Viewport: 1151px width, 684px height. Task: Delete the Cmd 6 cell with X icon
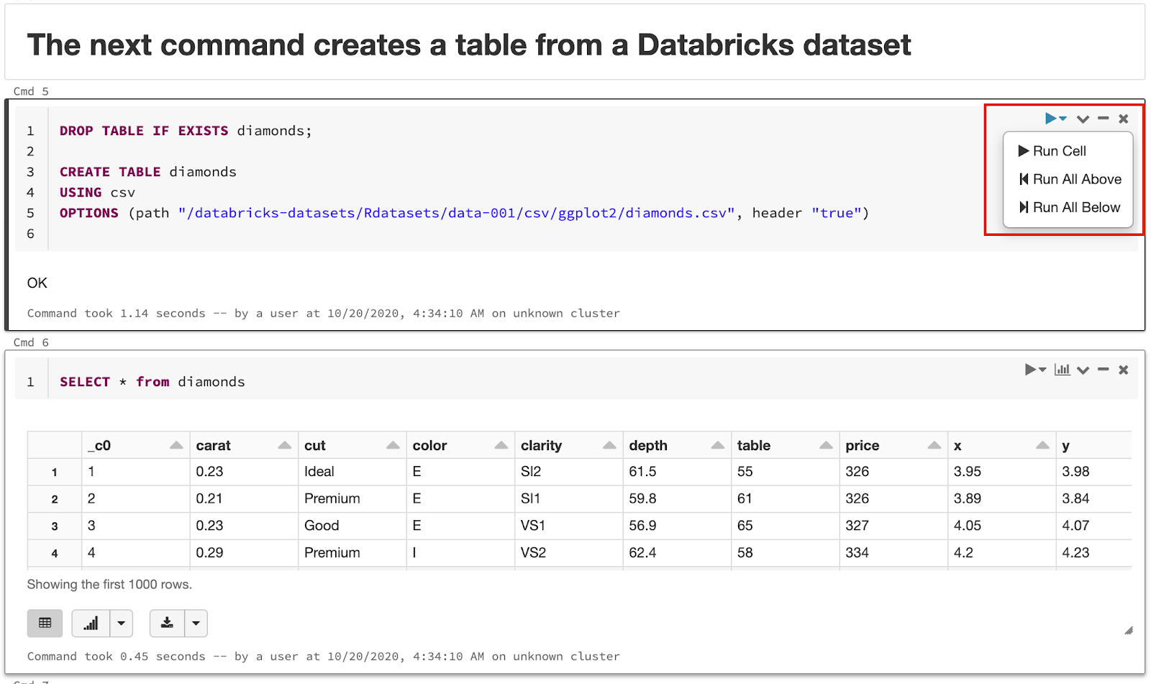(1124, 370)
